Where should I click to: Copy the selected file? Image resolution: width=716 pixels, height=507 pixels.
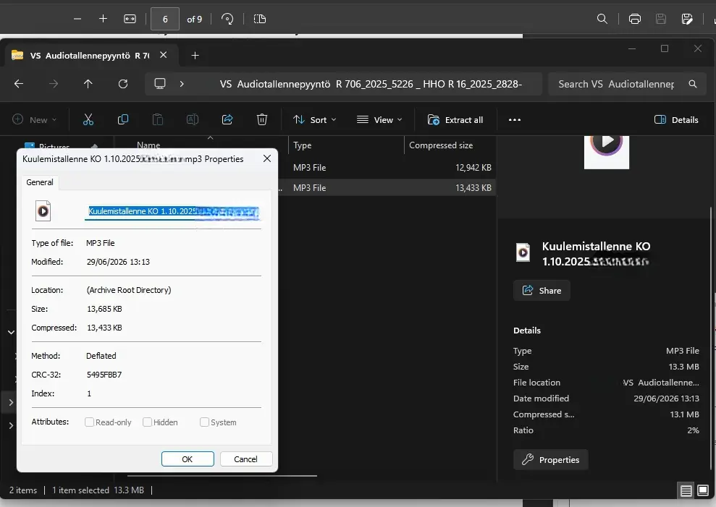coord(123,119)
